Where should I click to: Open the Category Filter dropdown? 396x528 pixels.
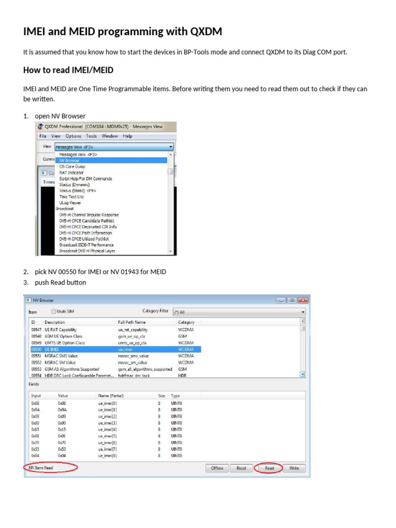coord(239,312)
